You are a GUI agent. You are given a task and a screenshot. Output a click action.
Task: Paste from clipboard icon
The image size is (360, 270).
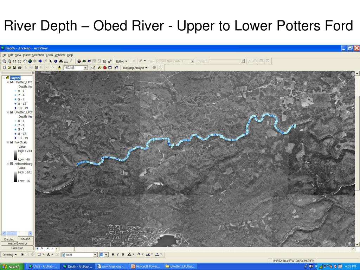36,67
